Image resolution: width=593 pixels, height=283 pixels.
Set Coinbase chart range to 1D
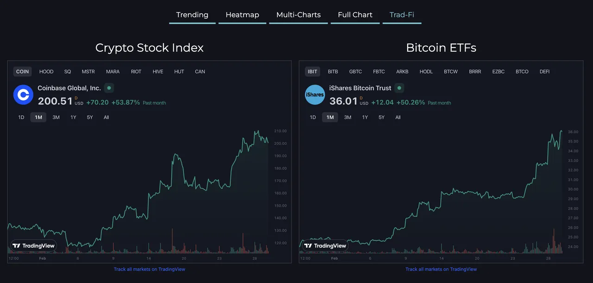click(x=21, y=117)
